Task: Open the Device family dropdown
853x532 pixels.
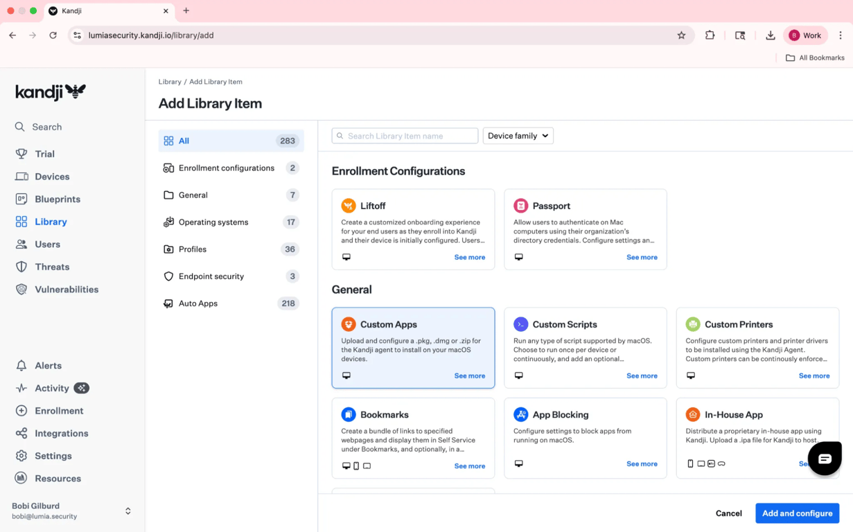Action: (518, 136)
